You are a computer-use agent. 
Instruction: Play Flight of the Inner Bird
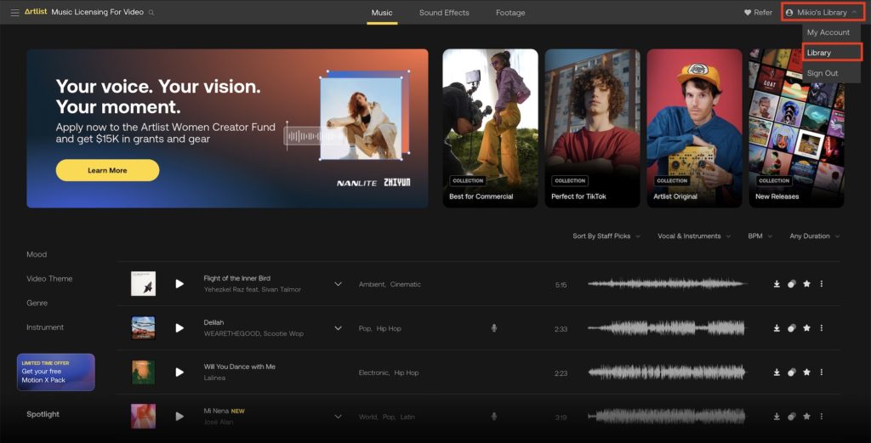[x=179, y=284]
